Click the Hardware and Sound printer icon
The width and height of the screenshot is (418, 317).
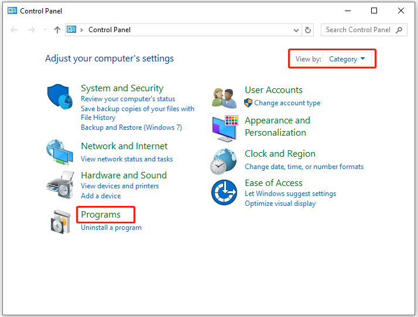coord(60,185)
